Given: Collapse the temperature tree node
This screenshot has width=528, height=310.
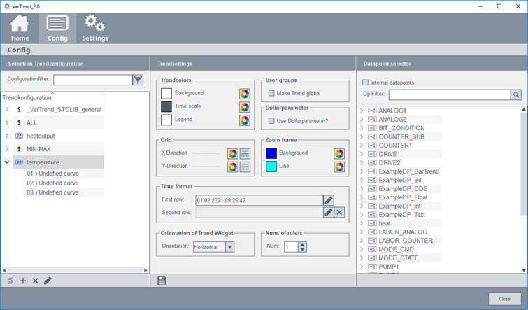Looking at the screenshot, I should tap(7, 162).
